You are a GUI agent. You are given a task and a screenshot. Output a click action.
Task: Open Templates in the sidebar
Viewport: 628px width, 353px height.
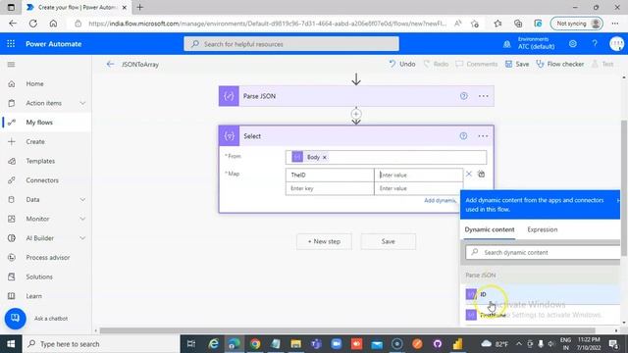pyautogui.click(x=40, y=161)
